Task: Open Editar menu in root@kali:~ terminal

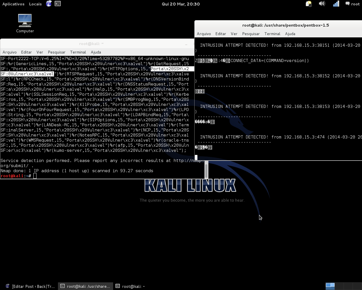Action: (26, 52)
